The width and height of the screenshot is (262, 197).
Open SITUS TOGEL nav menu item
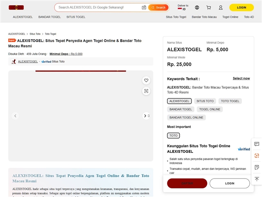click(x=76, y=17)
